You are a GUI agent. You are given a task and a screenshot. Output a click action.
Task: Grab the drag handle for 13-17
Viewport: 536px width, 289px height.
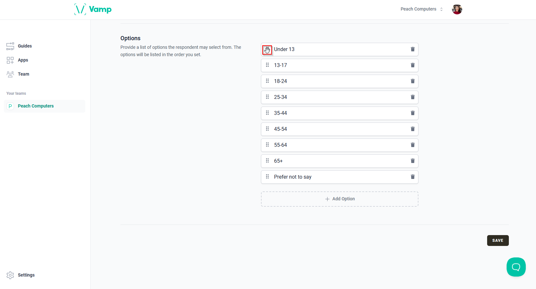pos(267,65)
